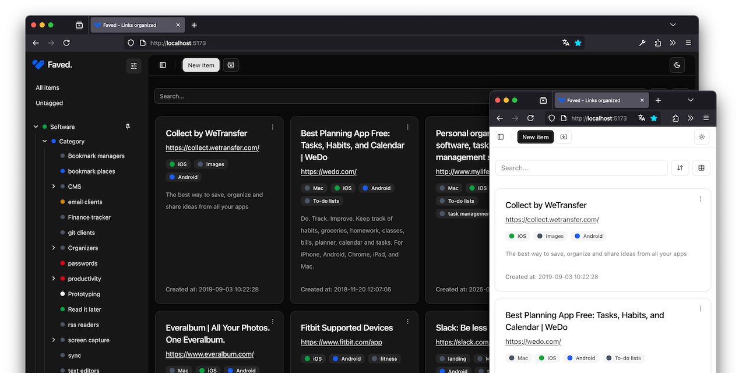Image resolution: width=746 pixels, height=373 pixels.
Task: Select Untagged in sidebar
Action: (x=50, y=103)
